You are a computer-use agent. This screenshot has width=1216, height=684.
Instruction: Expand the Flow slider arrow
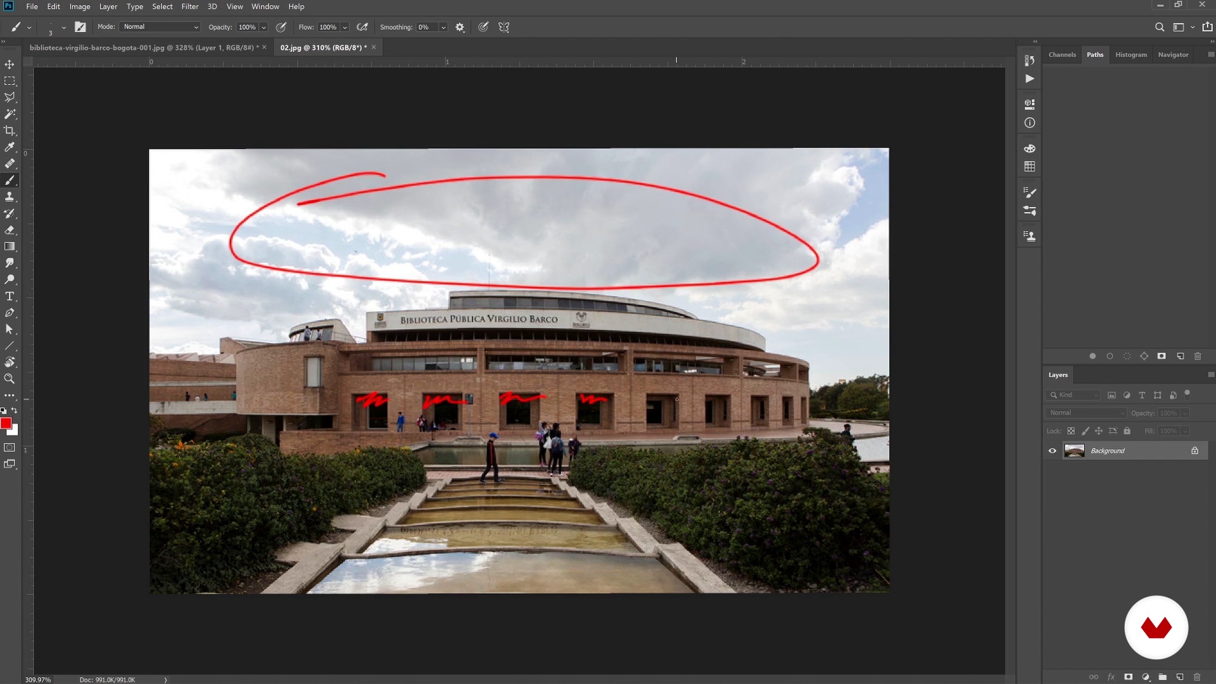(x=345, y=27)
